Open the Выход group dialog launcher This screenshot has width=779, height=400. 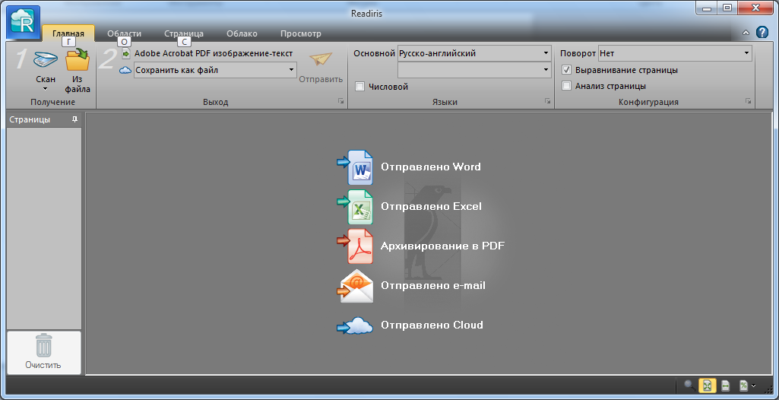click(x=340, y=101)
